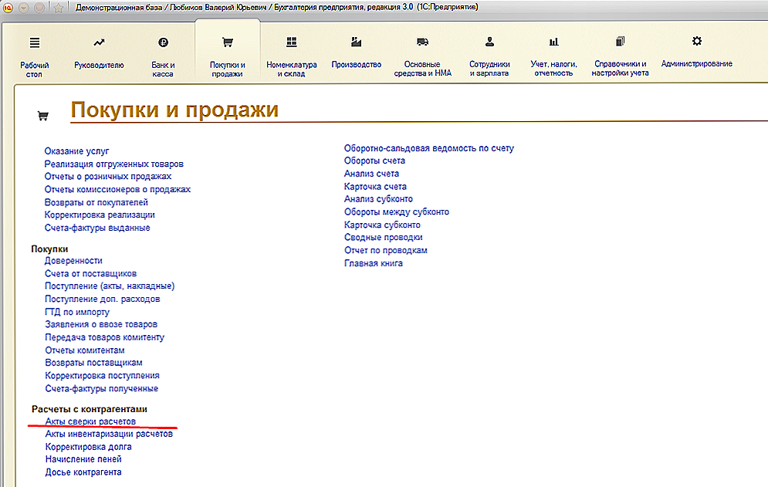Click Корректировка поступления

(103, 376)
